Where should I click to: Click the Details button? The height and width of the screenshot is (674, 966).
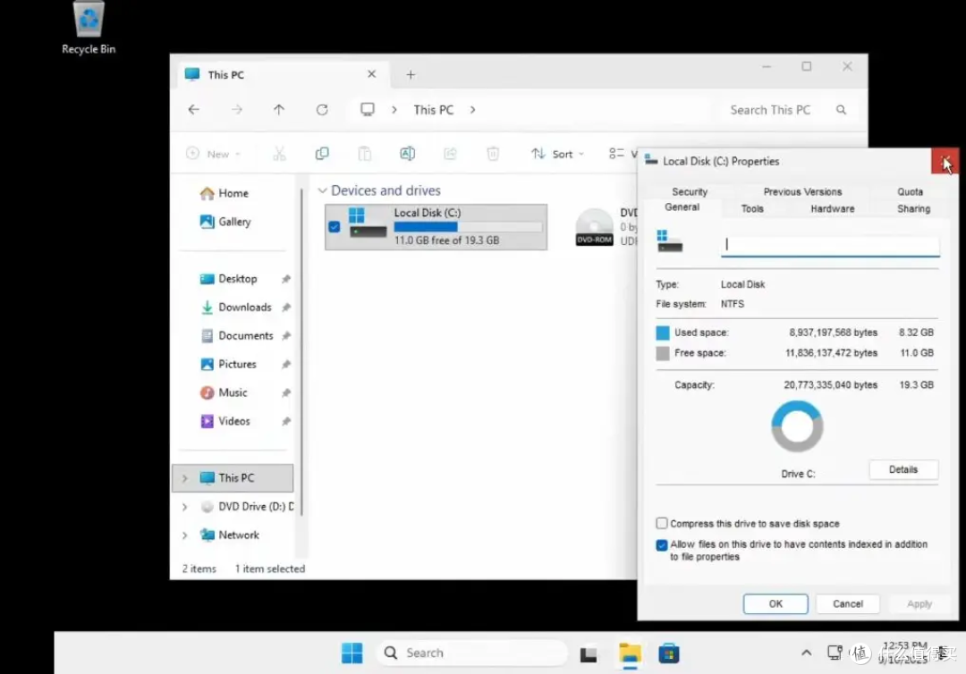[x=903, y=469]
